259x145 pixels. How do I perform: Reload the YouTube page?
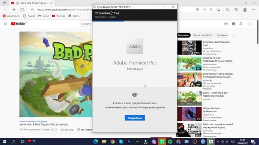22,10
